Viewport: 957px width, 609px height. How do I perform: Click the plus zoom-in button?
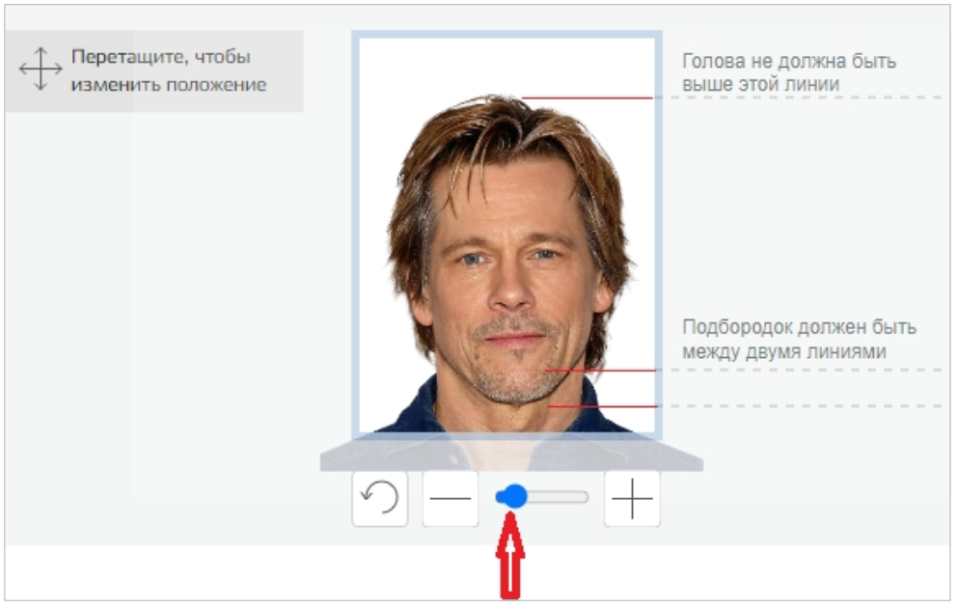[x=632, y=498]
